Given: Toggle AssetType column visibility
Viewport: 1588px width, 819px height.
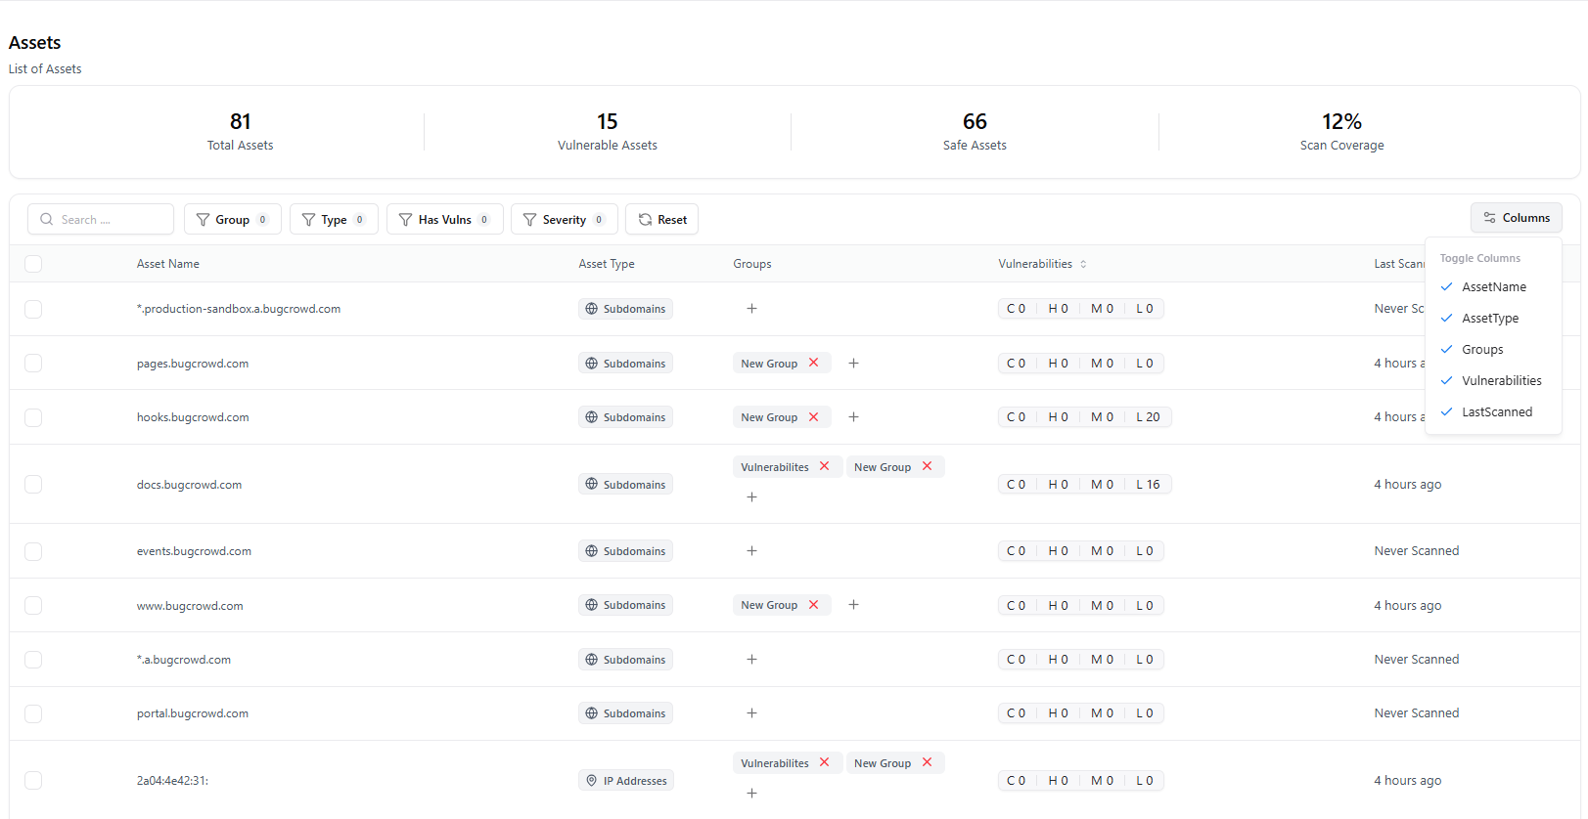Looking at the screenshot, I should 1493,318.
